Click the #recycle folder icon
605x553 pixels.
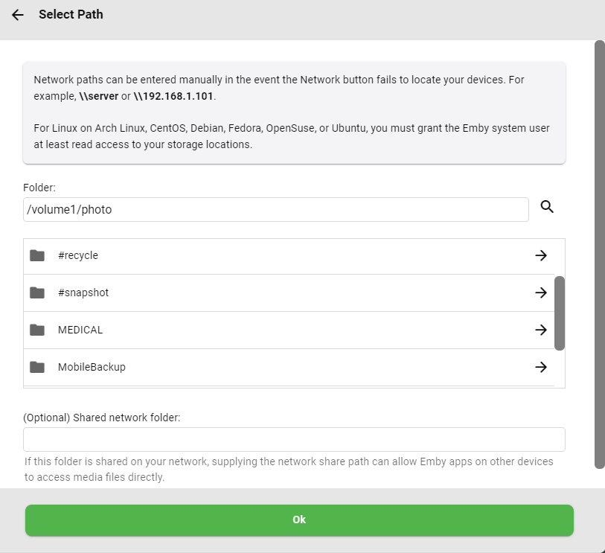38,255
